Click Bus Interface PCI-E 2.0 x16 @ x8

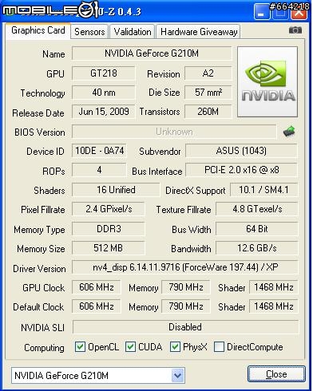coord(241,170)
